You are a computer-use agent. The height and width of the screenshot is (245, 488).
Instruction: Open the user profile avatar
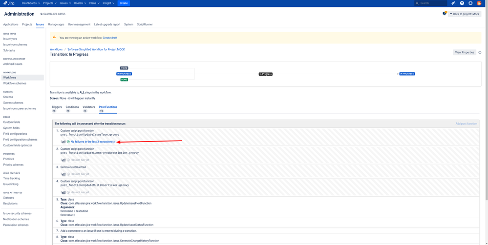(479, 3)
